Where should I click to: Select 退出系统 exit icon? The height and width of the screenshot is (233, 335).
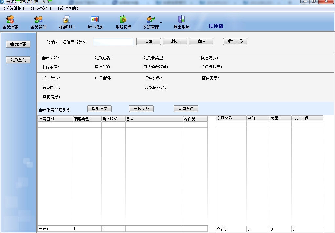[181, 21]
